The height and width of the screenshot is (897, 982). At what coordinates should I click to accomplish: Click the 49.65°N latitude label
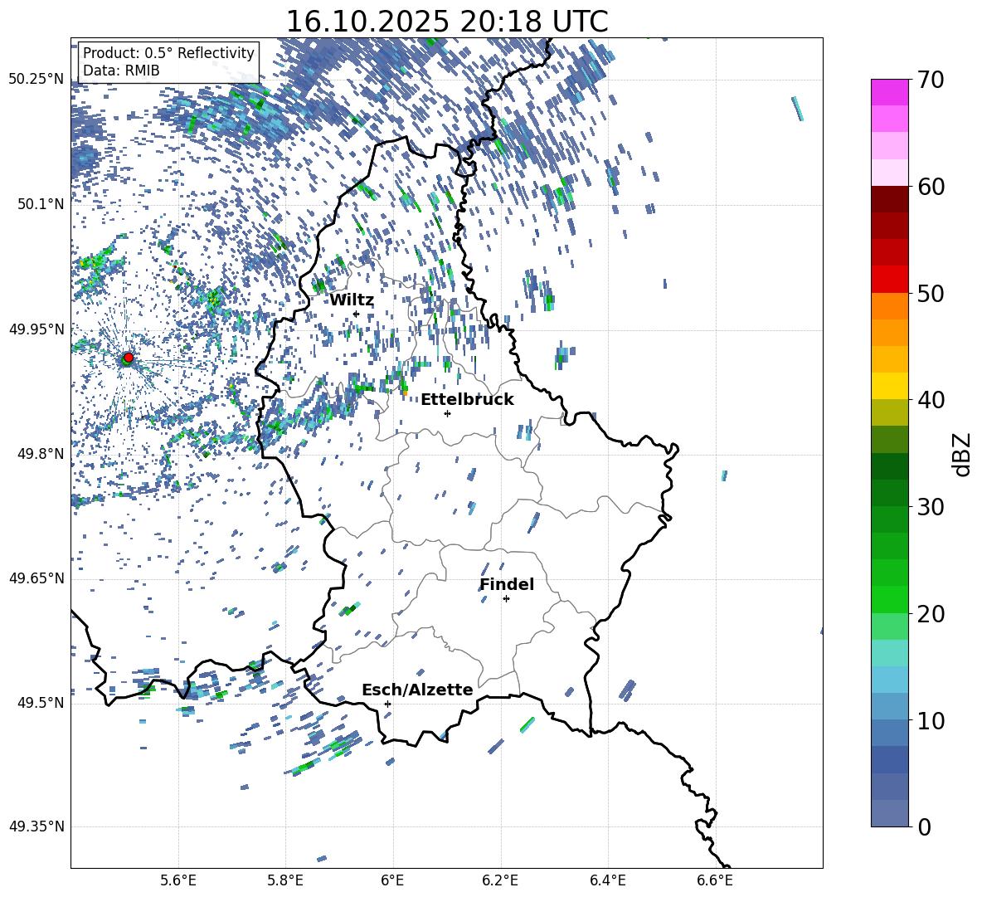(36, 578)
